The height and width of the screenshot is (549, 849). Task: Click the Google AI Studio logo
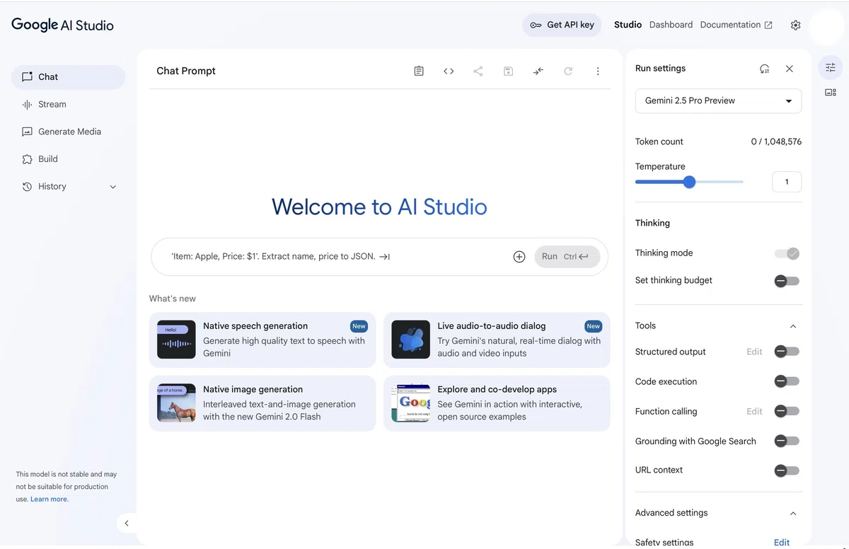[62, 25]
